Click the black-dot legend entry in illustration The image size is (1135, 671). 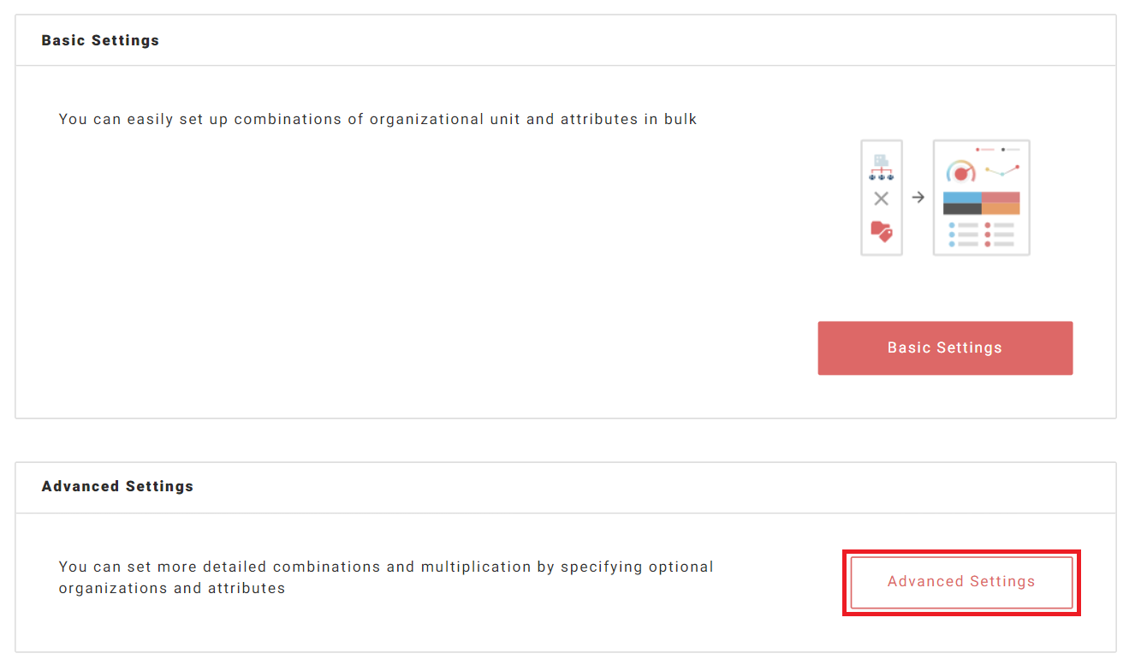point(1010,149)
